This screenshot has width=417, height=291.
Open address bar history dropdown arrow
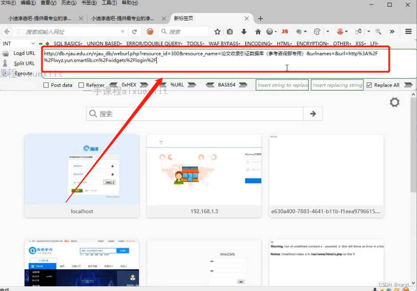pyautogui.click(x=123, y=32)
